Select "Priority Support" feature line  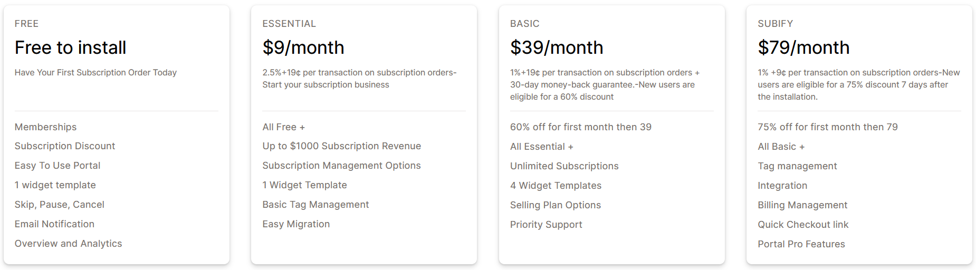pyautogui.click(x=546, y=225)
